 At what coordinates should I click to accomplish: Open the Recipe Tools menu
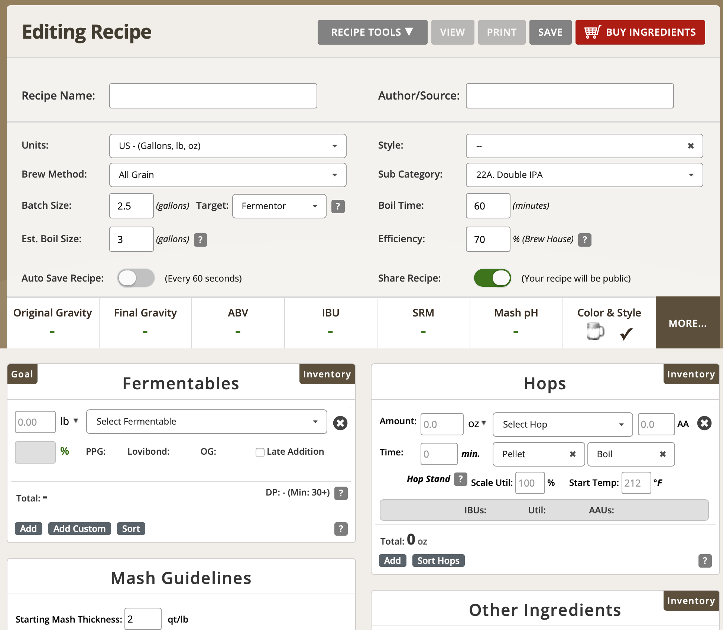coord(372,32)
